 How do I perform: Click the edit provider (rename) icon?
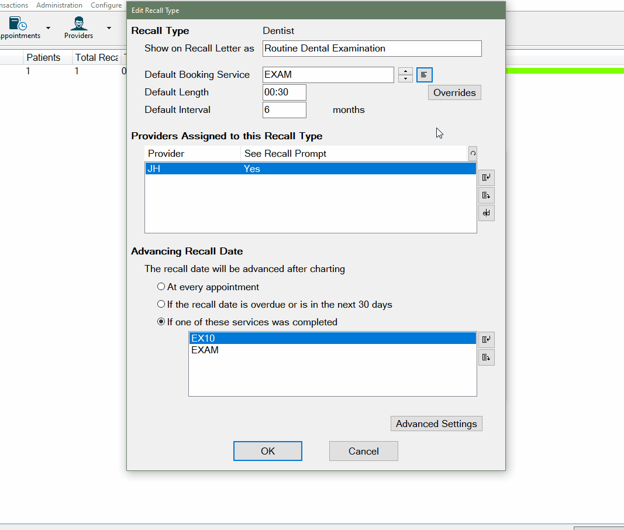(x=487, y=213)
